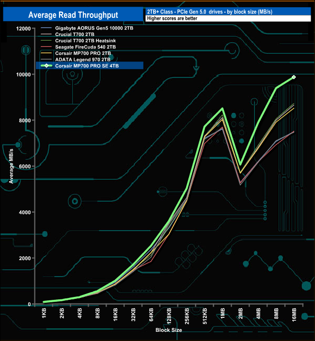The height and width of the screenshot is (341, 315).
Task: Click the highlighted Corsair MP700 PRO SE 4TB legend entry
Action: (x=90, y=66)
